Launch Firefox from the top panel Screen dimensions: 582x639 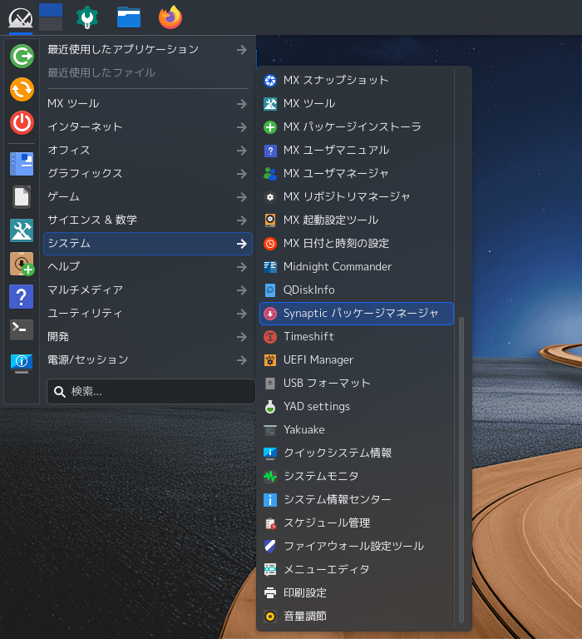tap(170, 17)
